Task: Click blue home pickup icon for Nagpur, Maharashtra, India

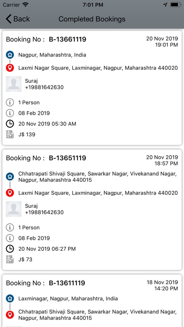Action: [x=10, y=55]
